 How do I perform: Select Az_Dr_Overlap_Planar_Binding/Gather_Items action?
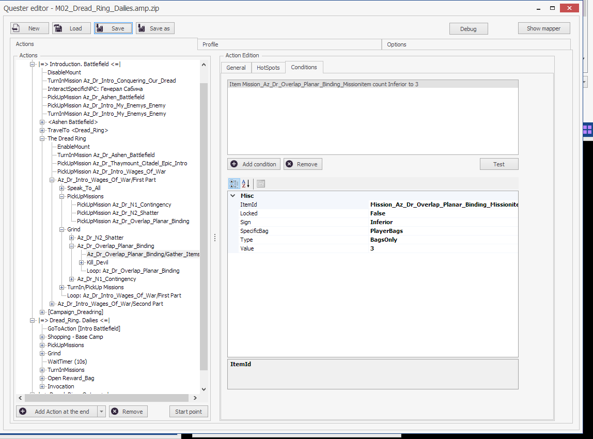point(143,254)
